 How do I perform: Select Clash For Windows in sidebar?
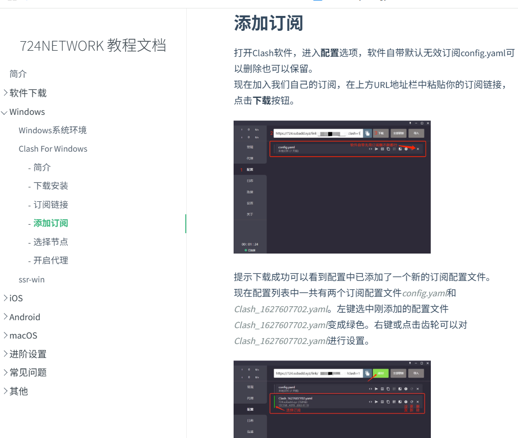(x=53, y=149)
